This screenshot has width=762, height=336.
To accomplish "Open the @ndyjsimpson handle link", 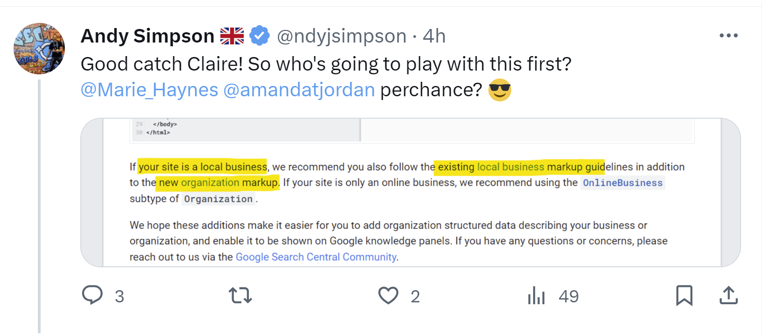I will click(342, 36).
